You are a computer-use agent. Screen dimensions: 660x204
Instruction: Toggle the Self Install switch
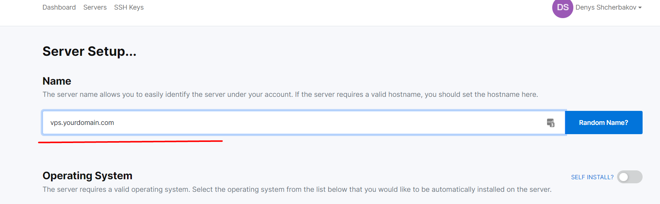pyautogui.click(x=630, y=177)
